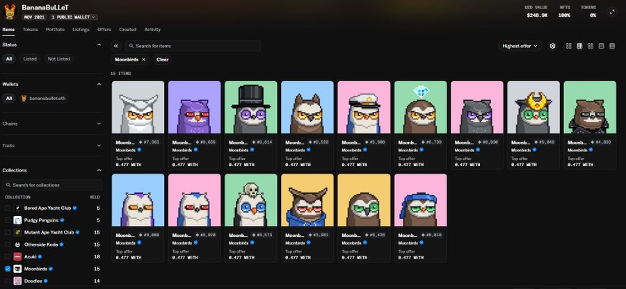The height and width of the screenshot is (289, 626).
Task: Click the magnifier icon in collections search
Action: [8, 185]
